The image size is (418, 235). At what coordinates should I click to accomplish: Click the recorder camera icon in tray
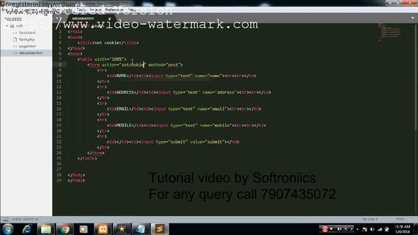pyautogui.click(x=339, y=229)
